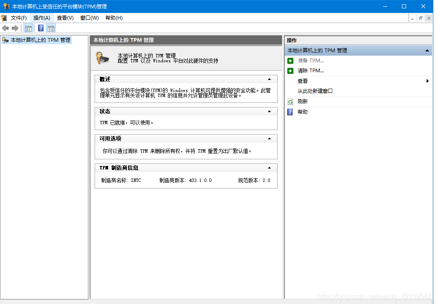Click the MMC icon in the menu bar
Screen dimensions: 435x304
4,18
